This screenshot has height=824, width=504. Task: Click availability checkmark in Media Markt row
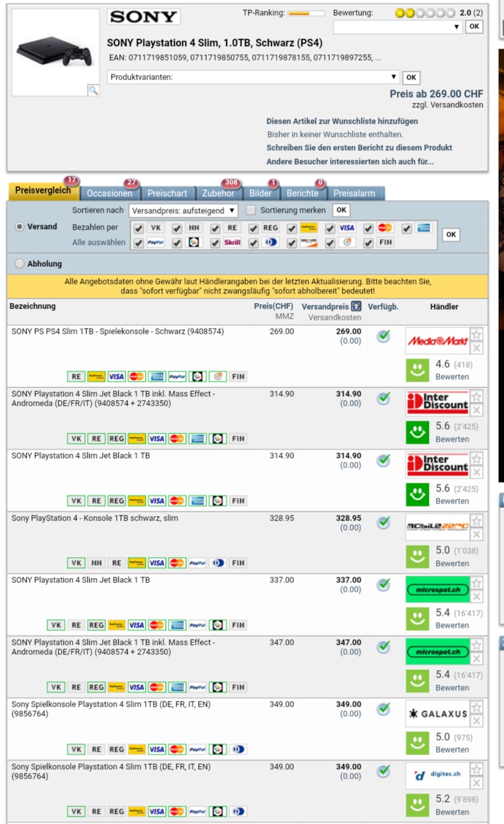tap(383, 336)
